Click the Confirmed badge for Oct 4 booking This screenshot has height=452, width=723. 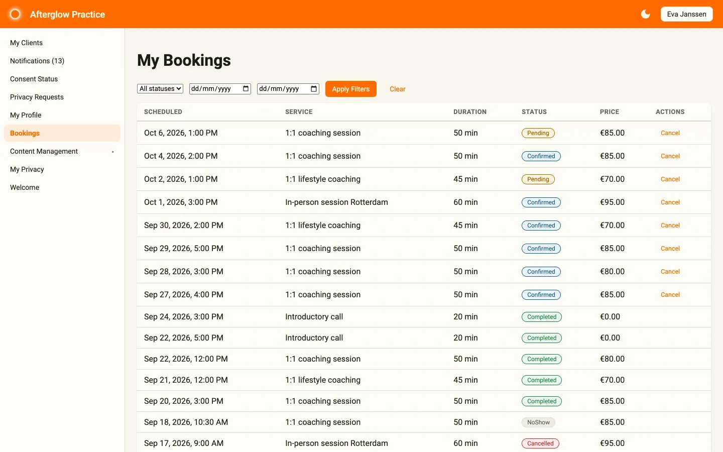tap(541, 156)
